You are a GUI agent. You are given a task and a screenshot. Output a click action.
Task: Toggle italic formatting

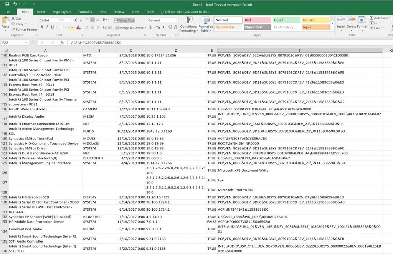(x=46, y=28)
